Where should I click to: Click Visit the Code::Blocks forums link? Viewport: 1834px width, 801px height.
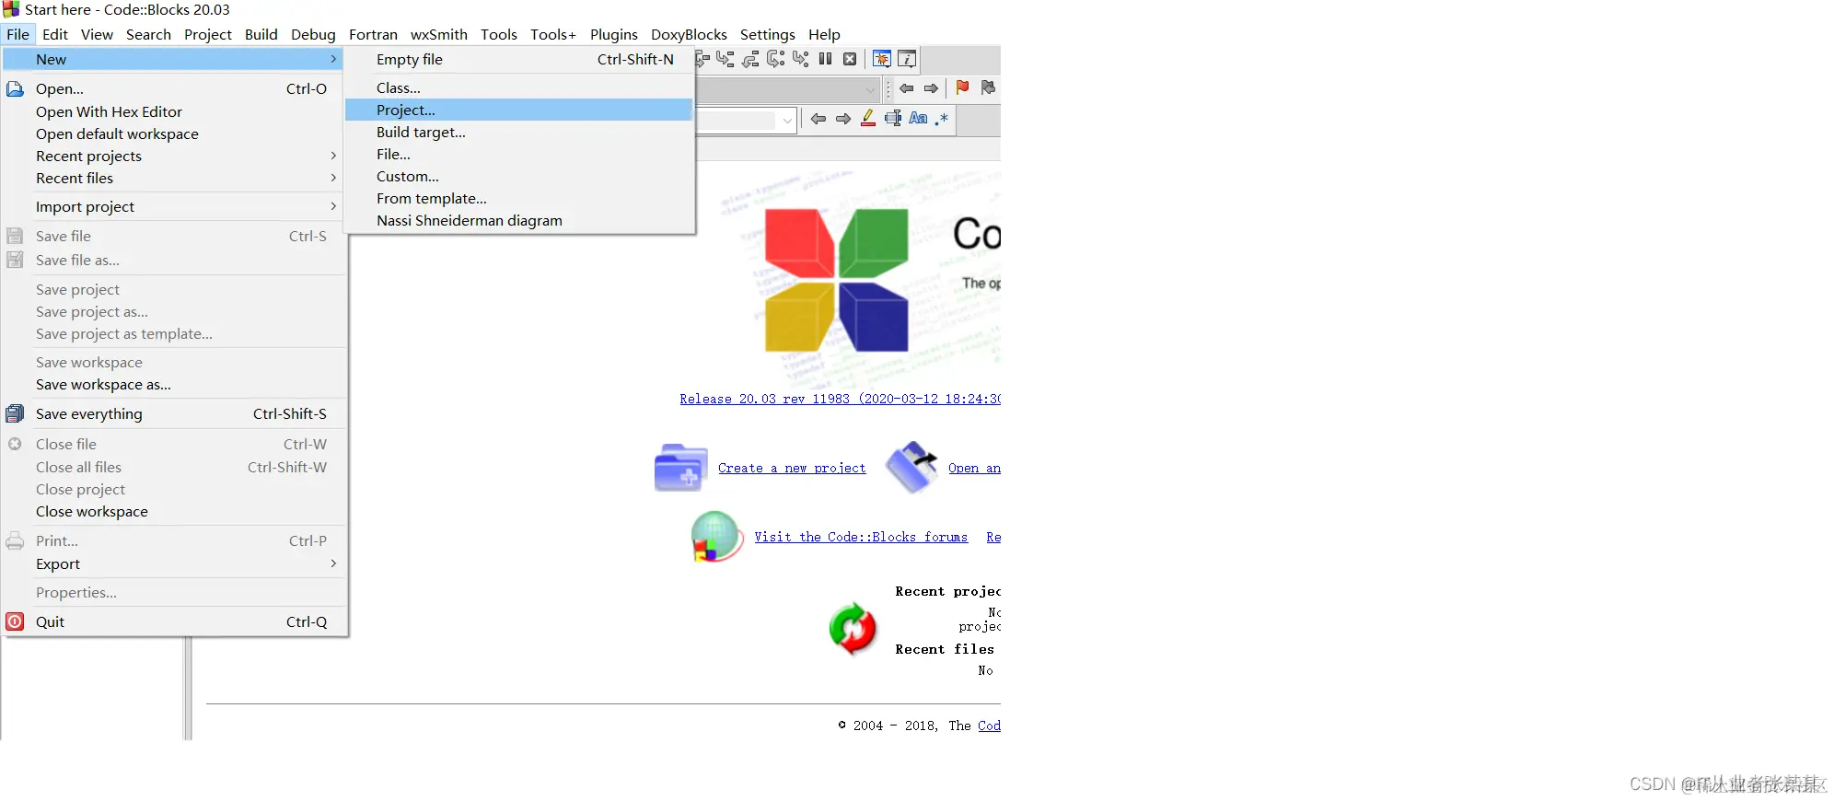(x=861, y=537)
